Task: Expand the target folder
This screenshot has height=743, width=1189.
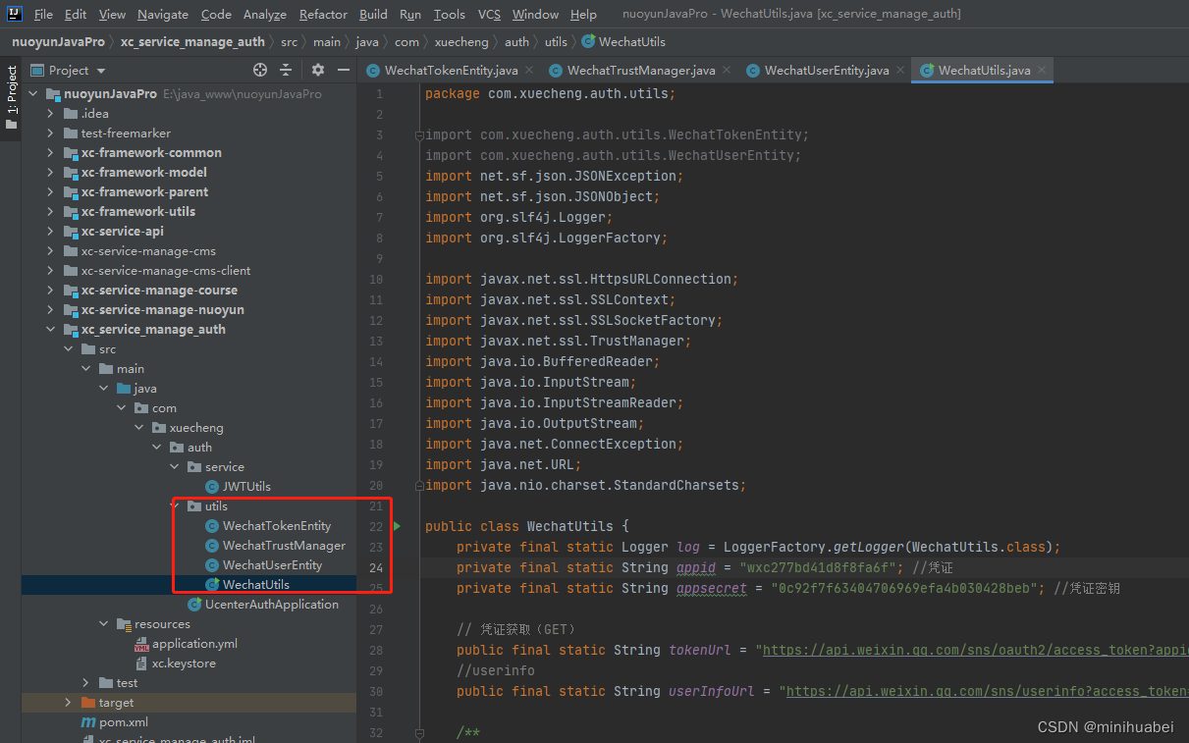Action: (68, 703)
